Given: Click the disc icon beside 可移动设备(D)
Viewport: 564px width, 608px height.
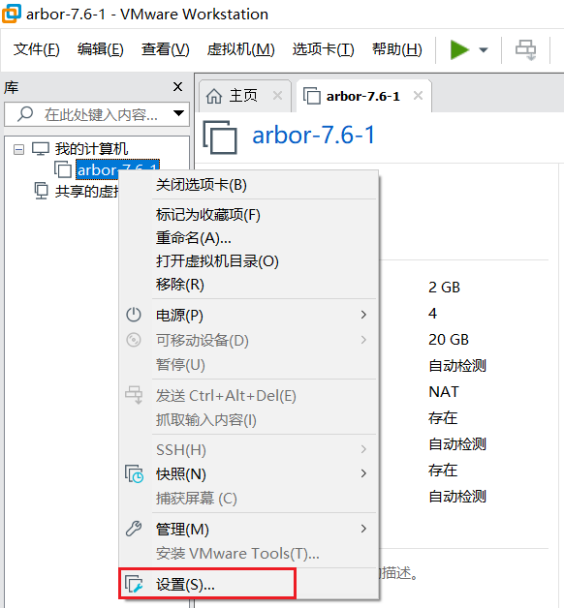Looking at the screenshot, I should pyautogui.click(x=134, y=340).
